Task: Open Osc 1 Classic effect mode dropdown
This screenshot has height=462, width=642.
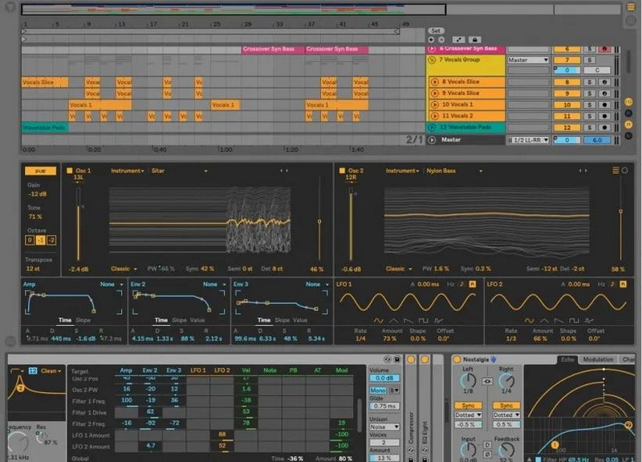Action: 124,269
